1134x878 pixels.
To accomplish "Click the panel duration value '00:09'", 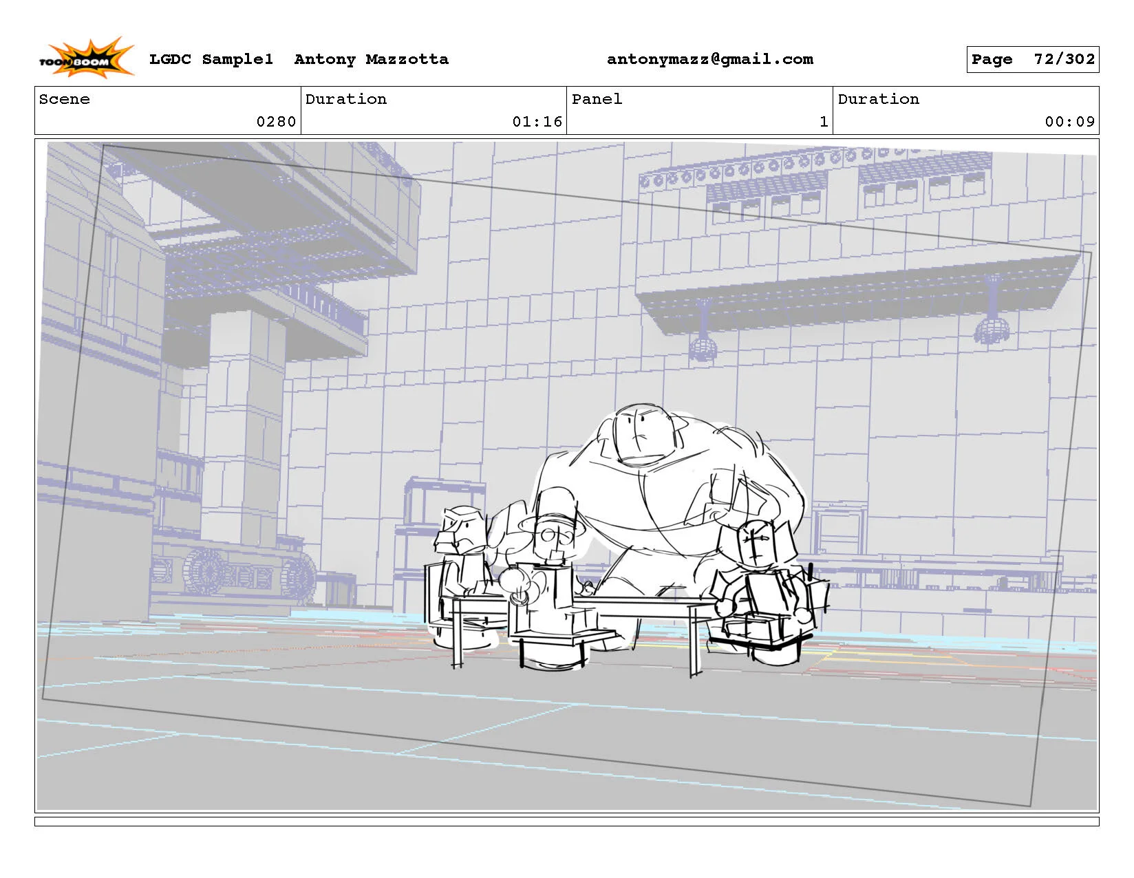I will coord(1070,122).
